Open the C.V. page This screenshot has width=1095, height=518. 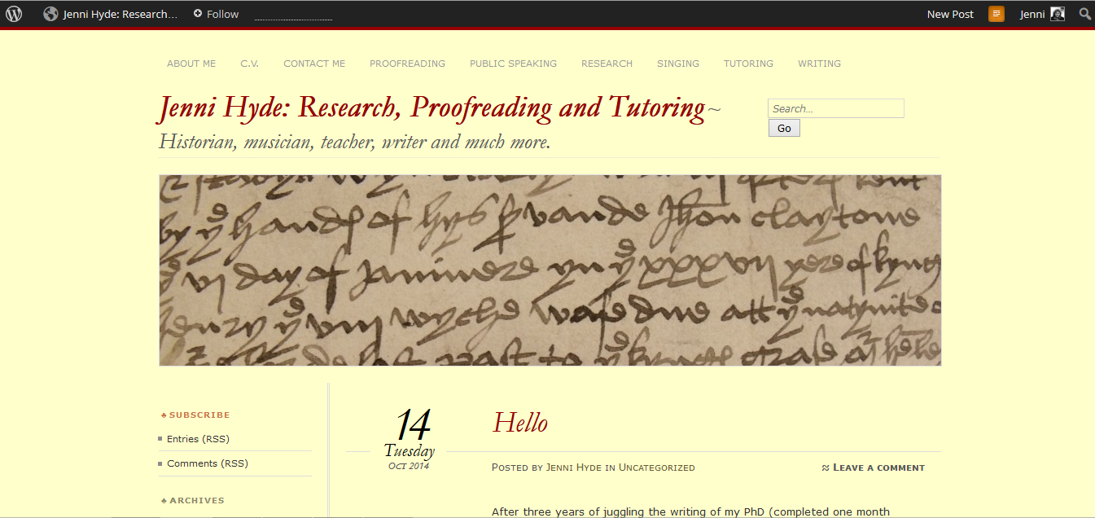249,64
